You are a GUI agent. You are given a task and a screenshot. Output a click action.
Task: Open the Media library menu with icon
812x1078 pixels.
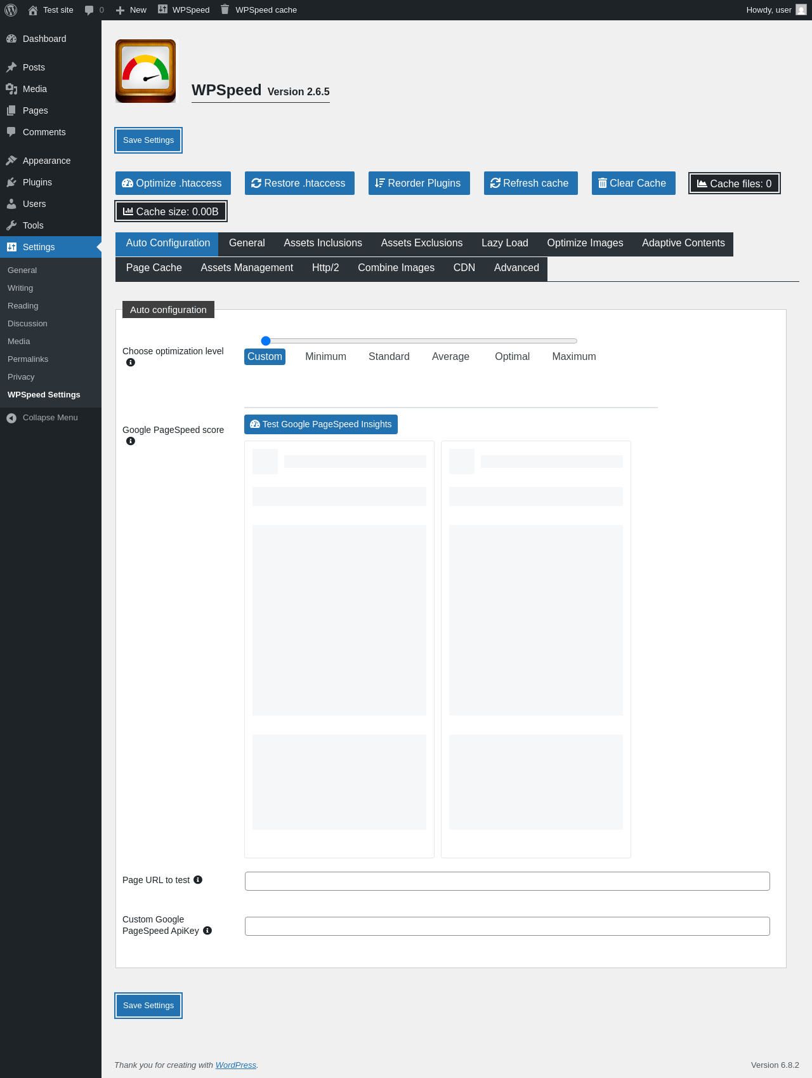coord(51,89)
